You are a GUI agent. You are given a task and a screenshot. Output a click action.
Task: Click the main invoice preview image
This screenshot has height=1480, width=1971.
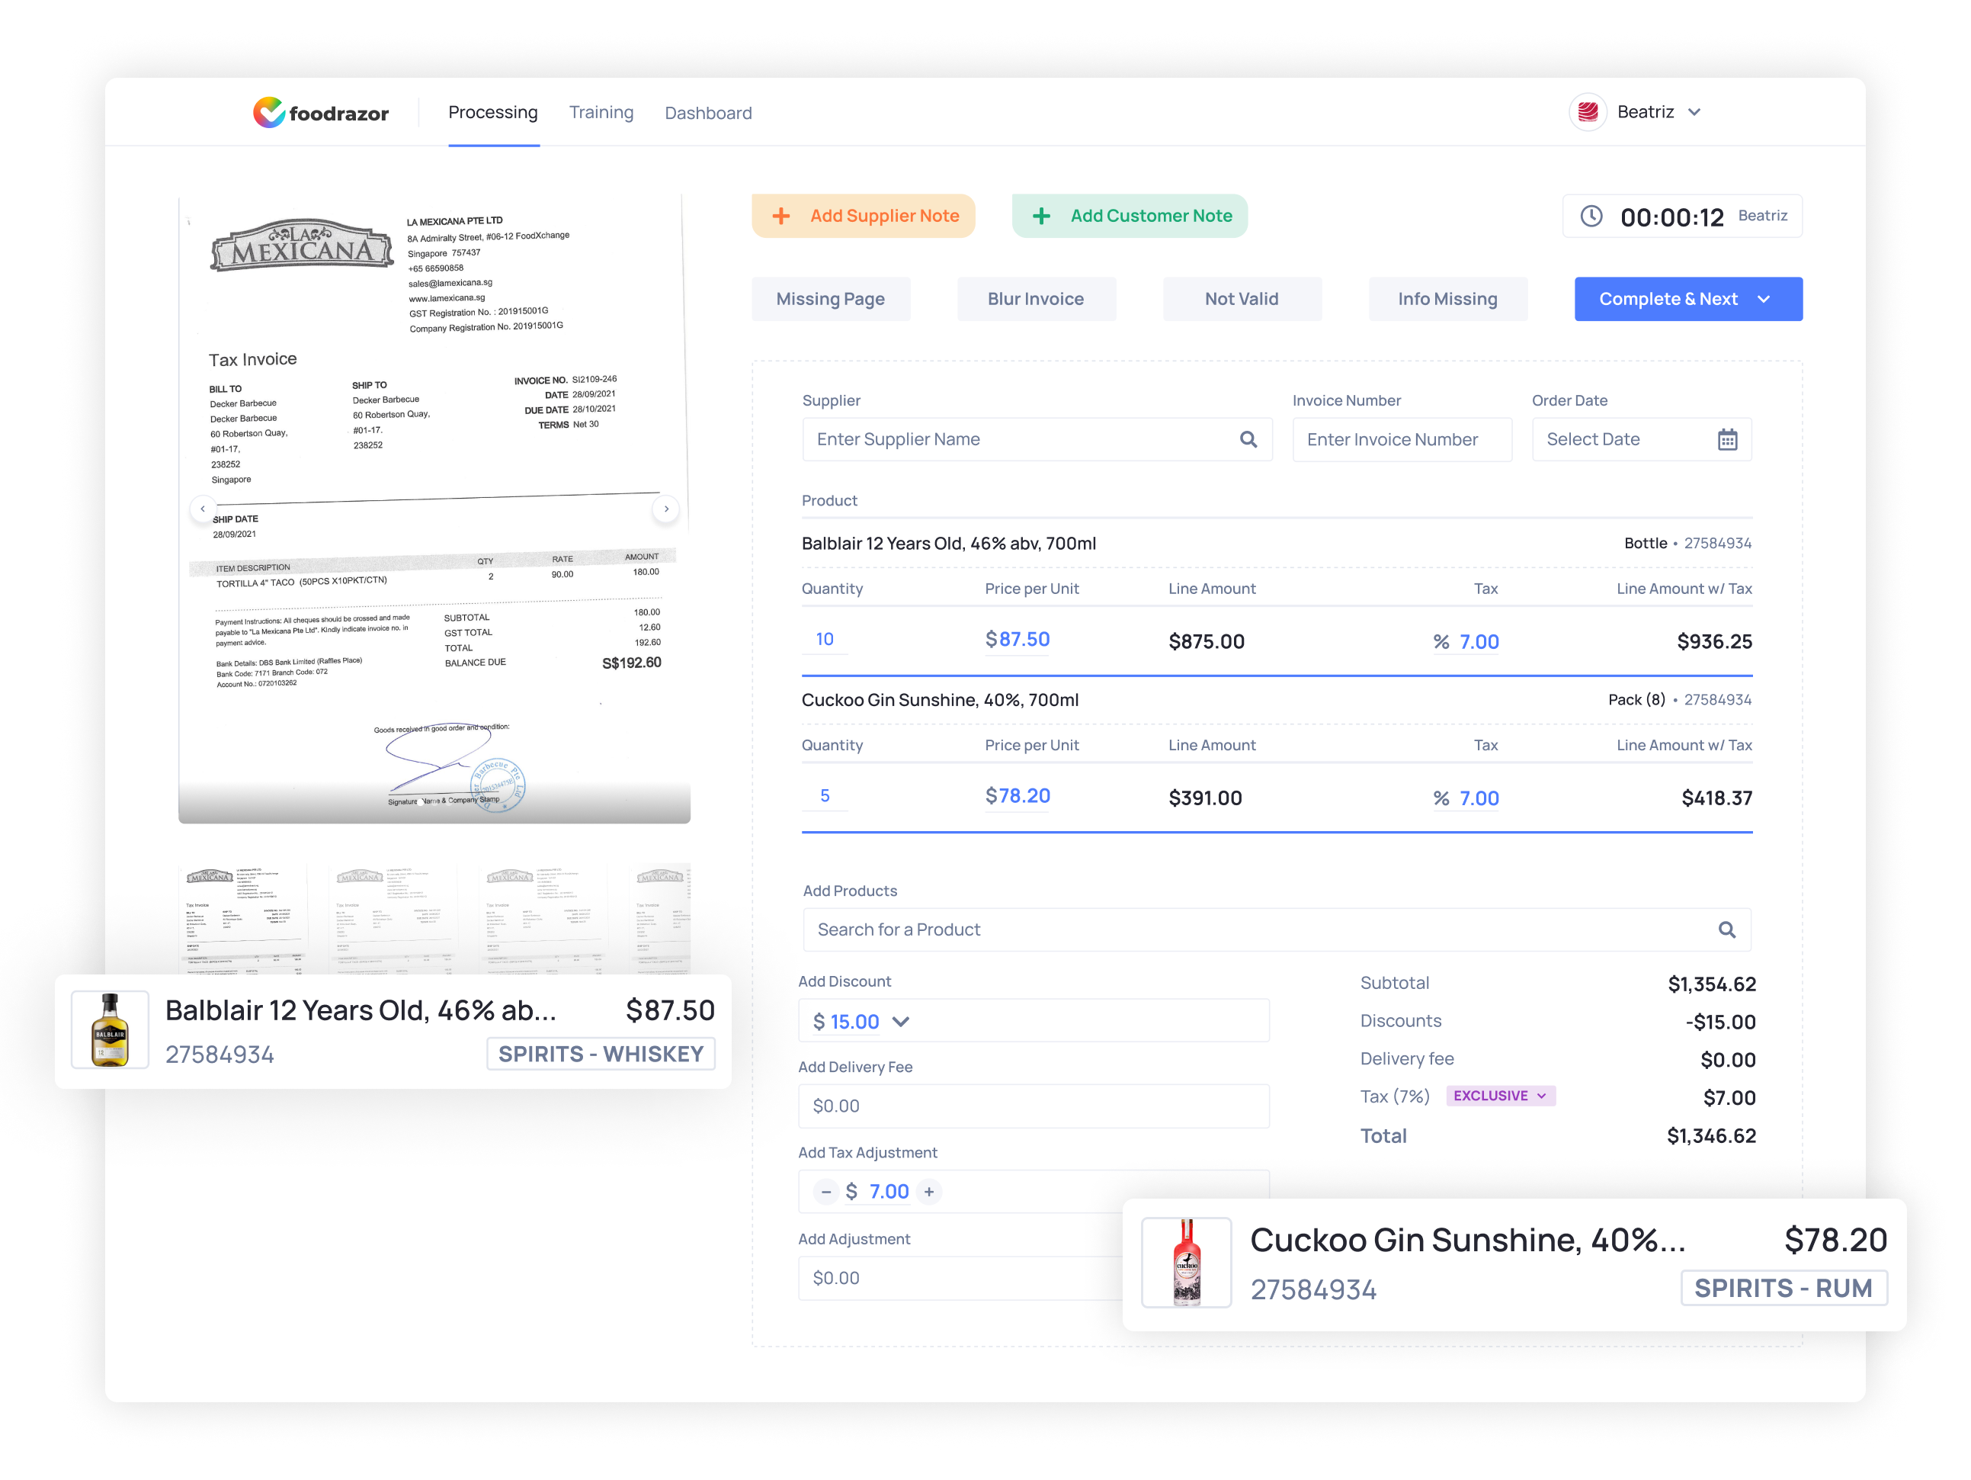tap(434, 508)
